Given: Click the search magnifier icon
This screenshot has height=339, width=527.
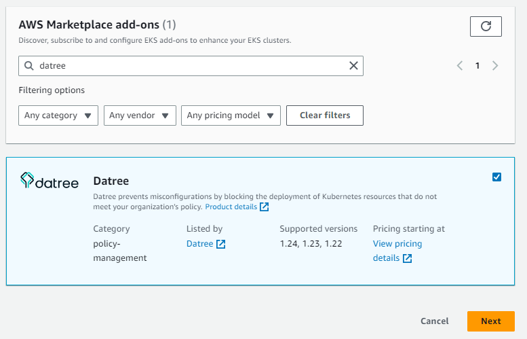Looking at the screenshot, I should click(x=29, y=66).
